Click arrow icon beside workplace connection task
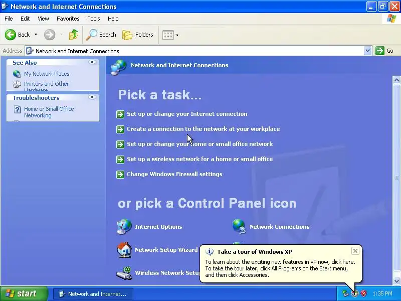This screenshot has width=401, height=301. [x=120, y=129]
